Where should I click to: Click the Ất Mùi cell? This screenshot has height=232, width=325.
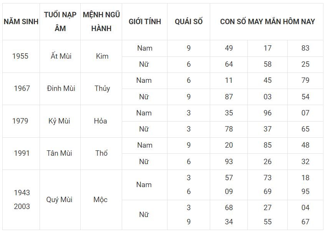61,56
